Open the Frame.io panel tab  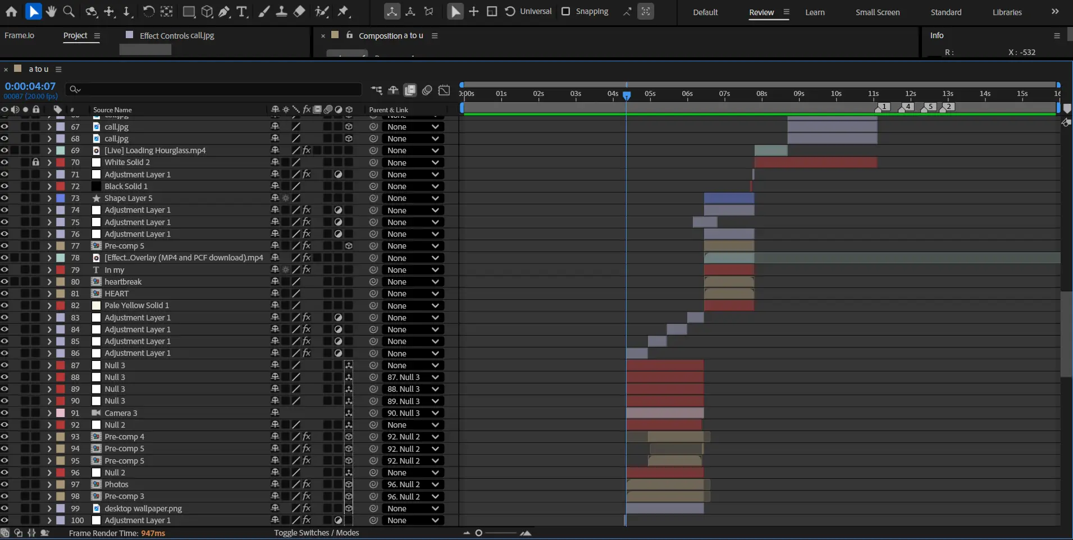pyautogui.click(x=19, y=35)
